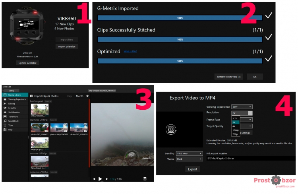298x194 pixels.
Task: Open media library gear settings icon
Action: click(x=87, y=96)
